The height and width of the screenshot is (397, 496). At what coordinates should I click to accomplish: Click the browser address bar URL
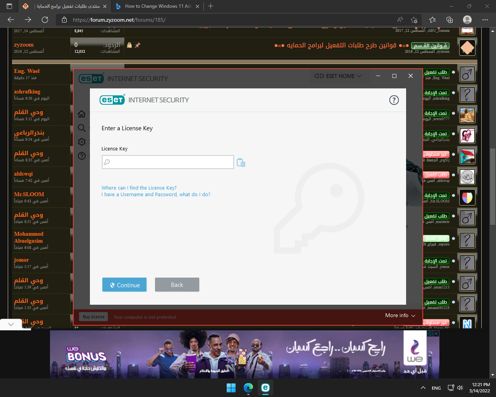click(119, 20)
